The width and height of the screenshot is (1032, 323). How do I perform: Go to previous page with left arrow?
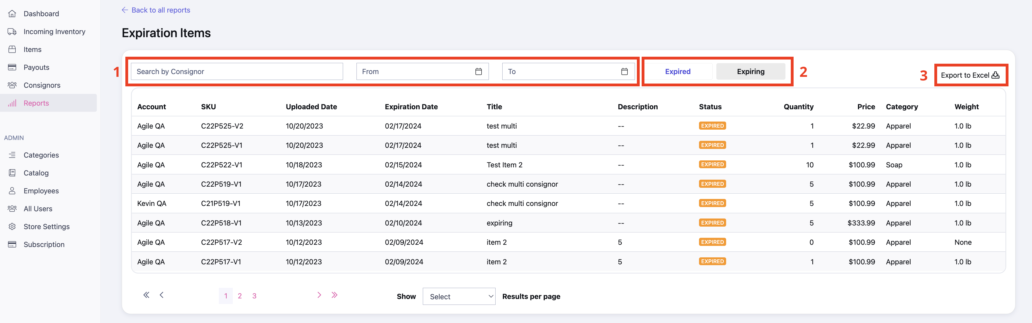[x=161, y=295]
